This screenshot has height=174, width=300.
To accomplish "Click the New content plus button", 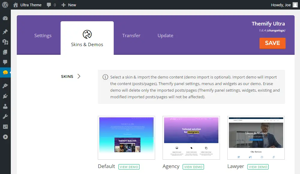I will [69, 5].
